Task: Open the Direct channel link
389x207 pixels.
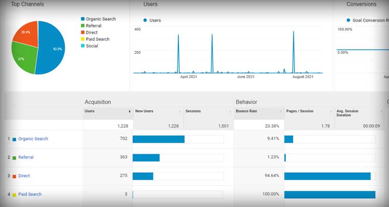Action: point(24,176)
